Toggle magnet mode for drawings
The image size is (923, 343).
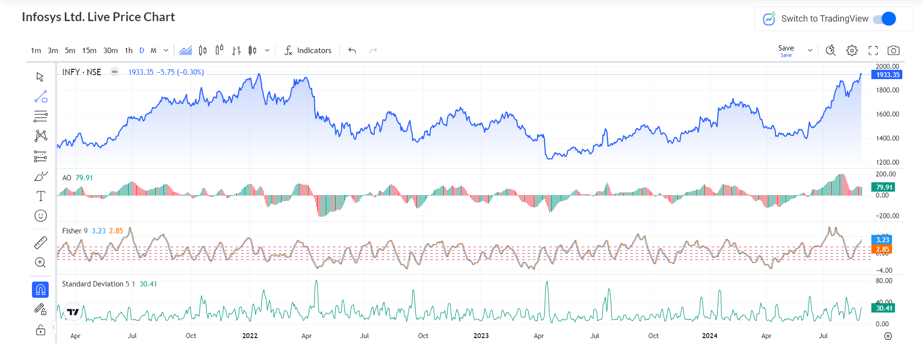(x=40, y=289)
